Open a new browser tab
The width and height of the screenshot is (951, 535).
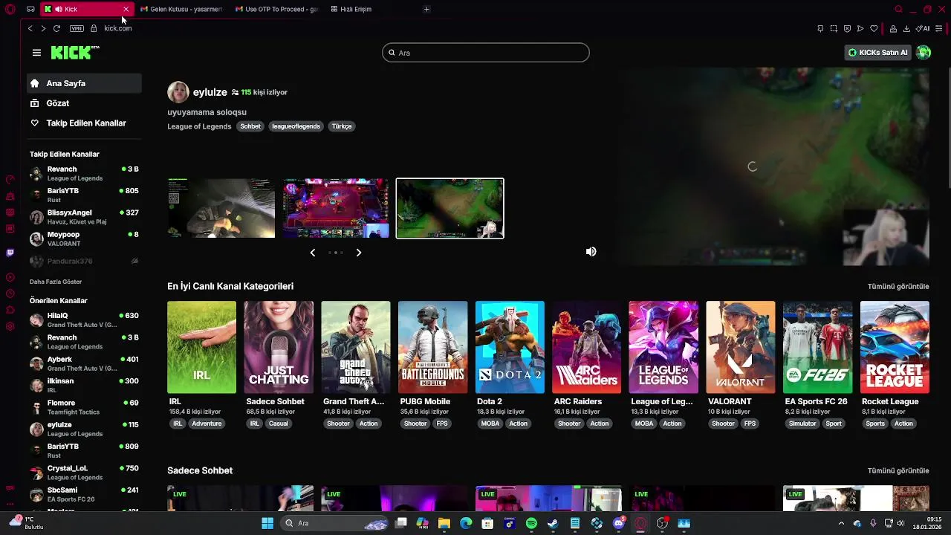(426, 9)
